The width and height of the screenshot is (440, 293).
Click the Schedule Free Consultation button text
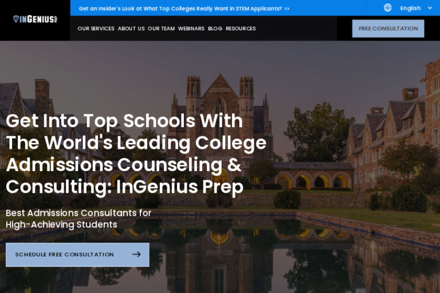coord(64,255)
